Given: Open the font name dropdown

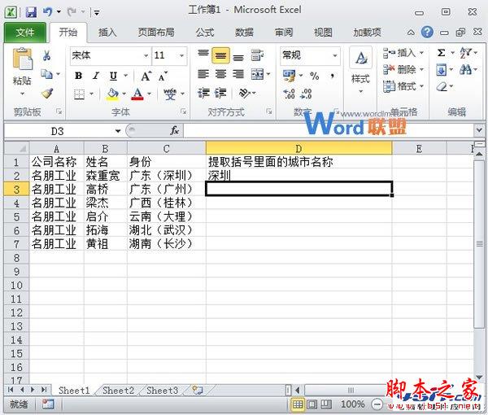Looking at the screenshot, I should [x=146, y=55].
